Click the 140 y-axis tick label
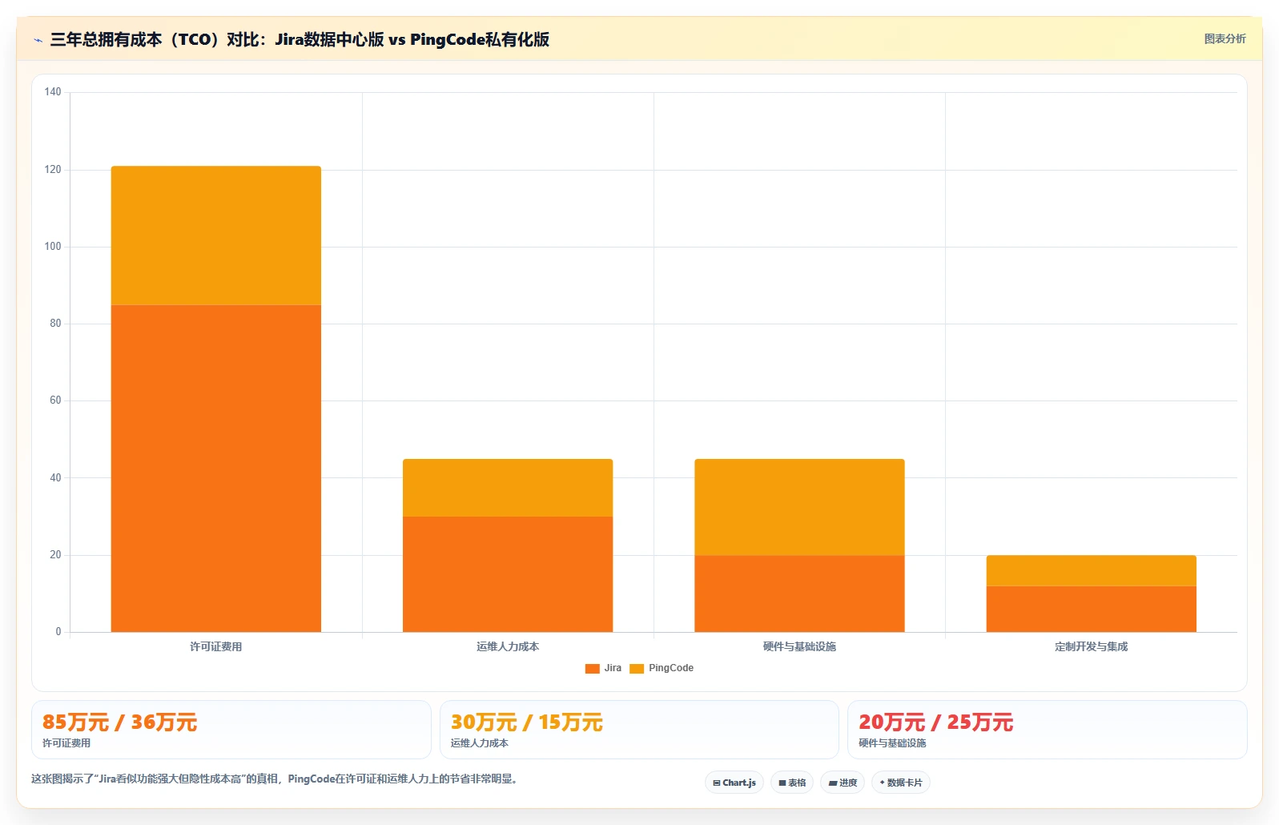The width and height of the screenshot is (1279, 825). [53, 92]
